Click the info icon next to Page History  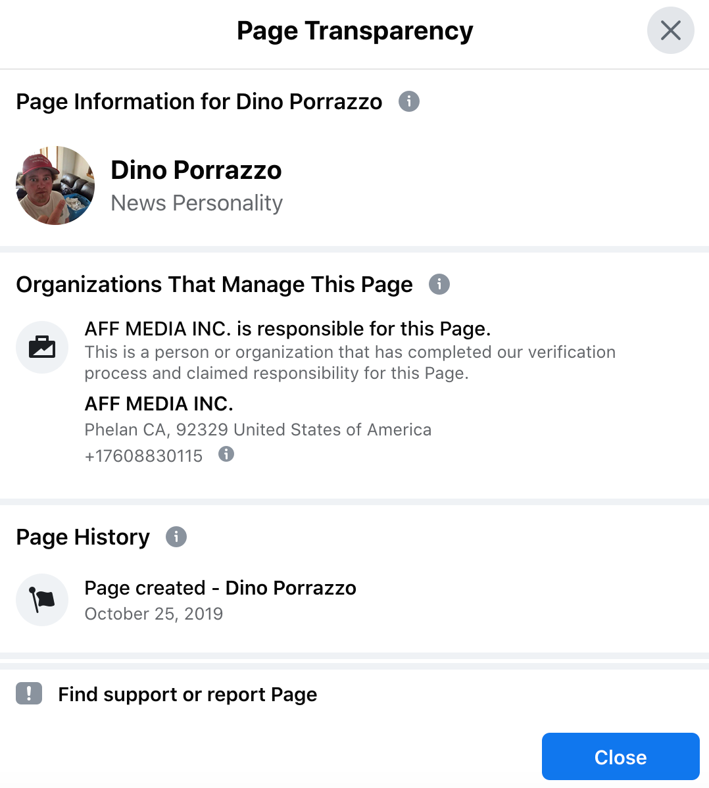pyautogui.click(x=175, y=537)
